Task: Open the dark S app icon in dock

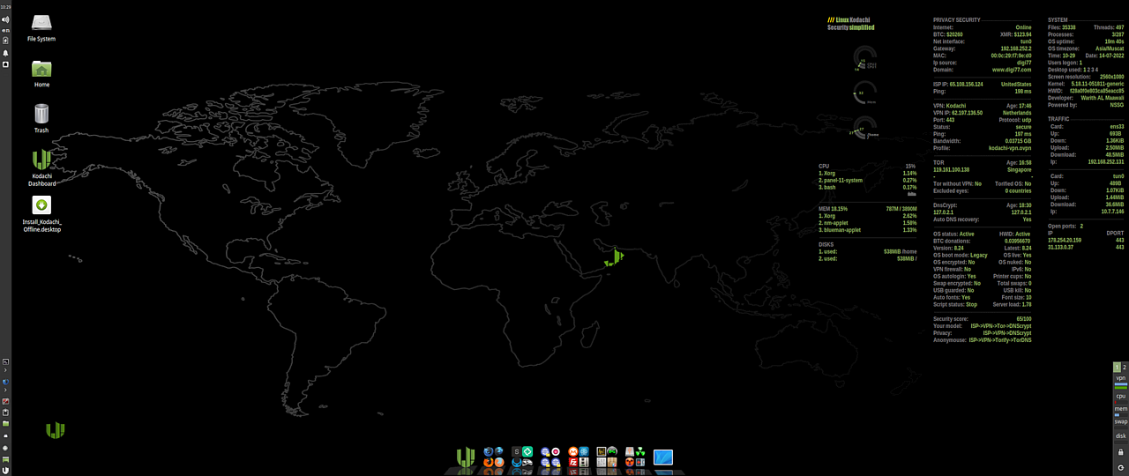Action: [517, 451]
